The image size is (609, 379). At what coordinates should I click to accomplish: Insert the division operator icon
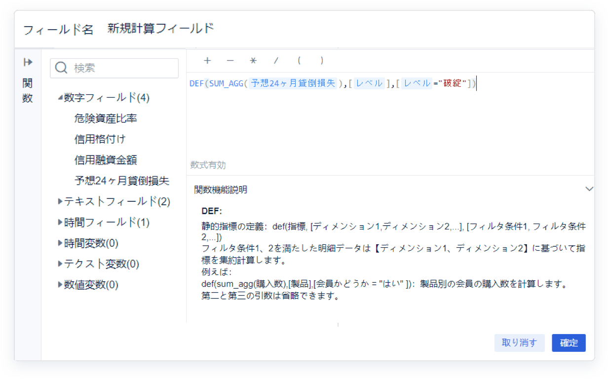pyautogui.click(x=275, y=60)
